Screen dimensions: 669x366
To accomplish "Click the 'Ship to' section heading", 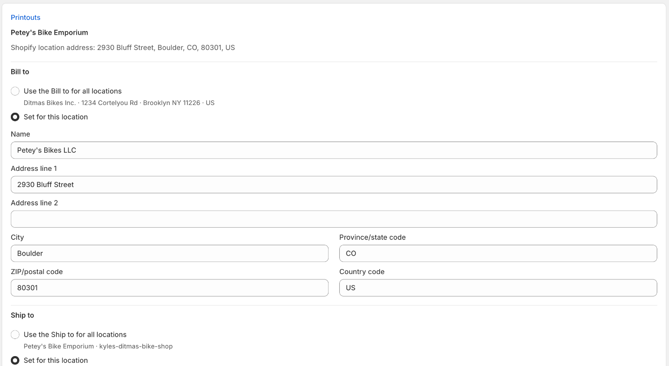I will (23, 315).
